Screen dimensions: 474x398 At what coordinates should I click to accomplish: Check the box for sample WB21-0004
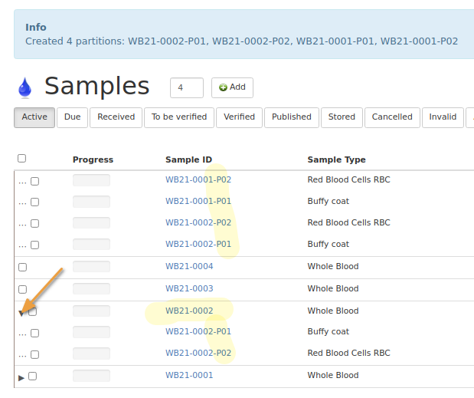(22, 267)
